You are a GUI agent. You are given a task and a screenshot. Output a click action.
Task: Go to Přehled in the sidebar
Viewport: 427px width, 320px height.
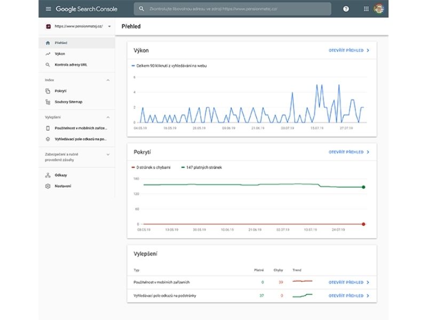coord(77,43)
